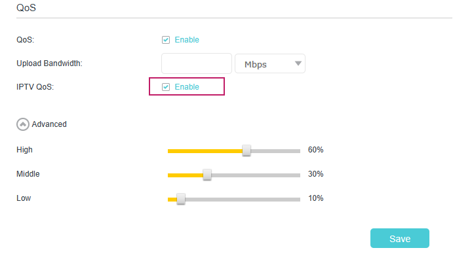Click the IPTV QoS field label

(35, 87)
